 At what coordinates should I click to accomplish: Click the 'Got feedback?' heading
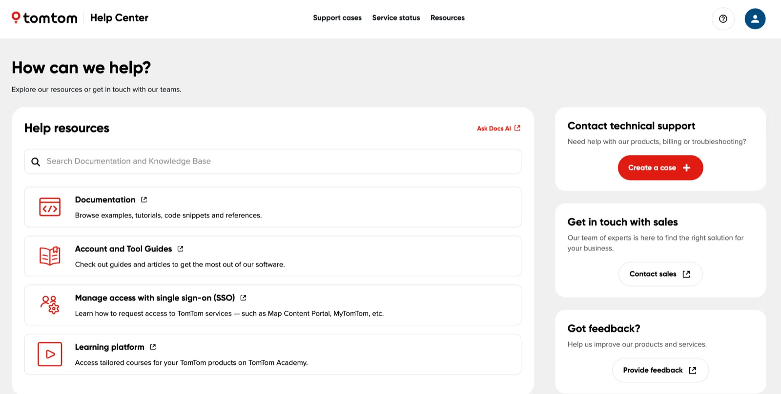[604, 329]
